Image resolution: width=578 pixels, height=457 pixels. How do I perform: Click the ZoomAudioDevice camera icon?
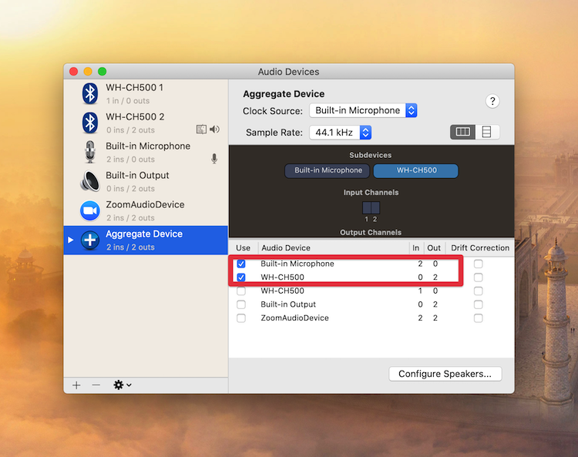tap(90, 210)
